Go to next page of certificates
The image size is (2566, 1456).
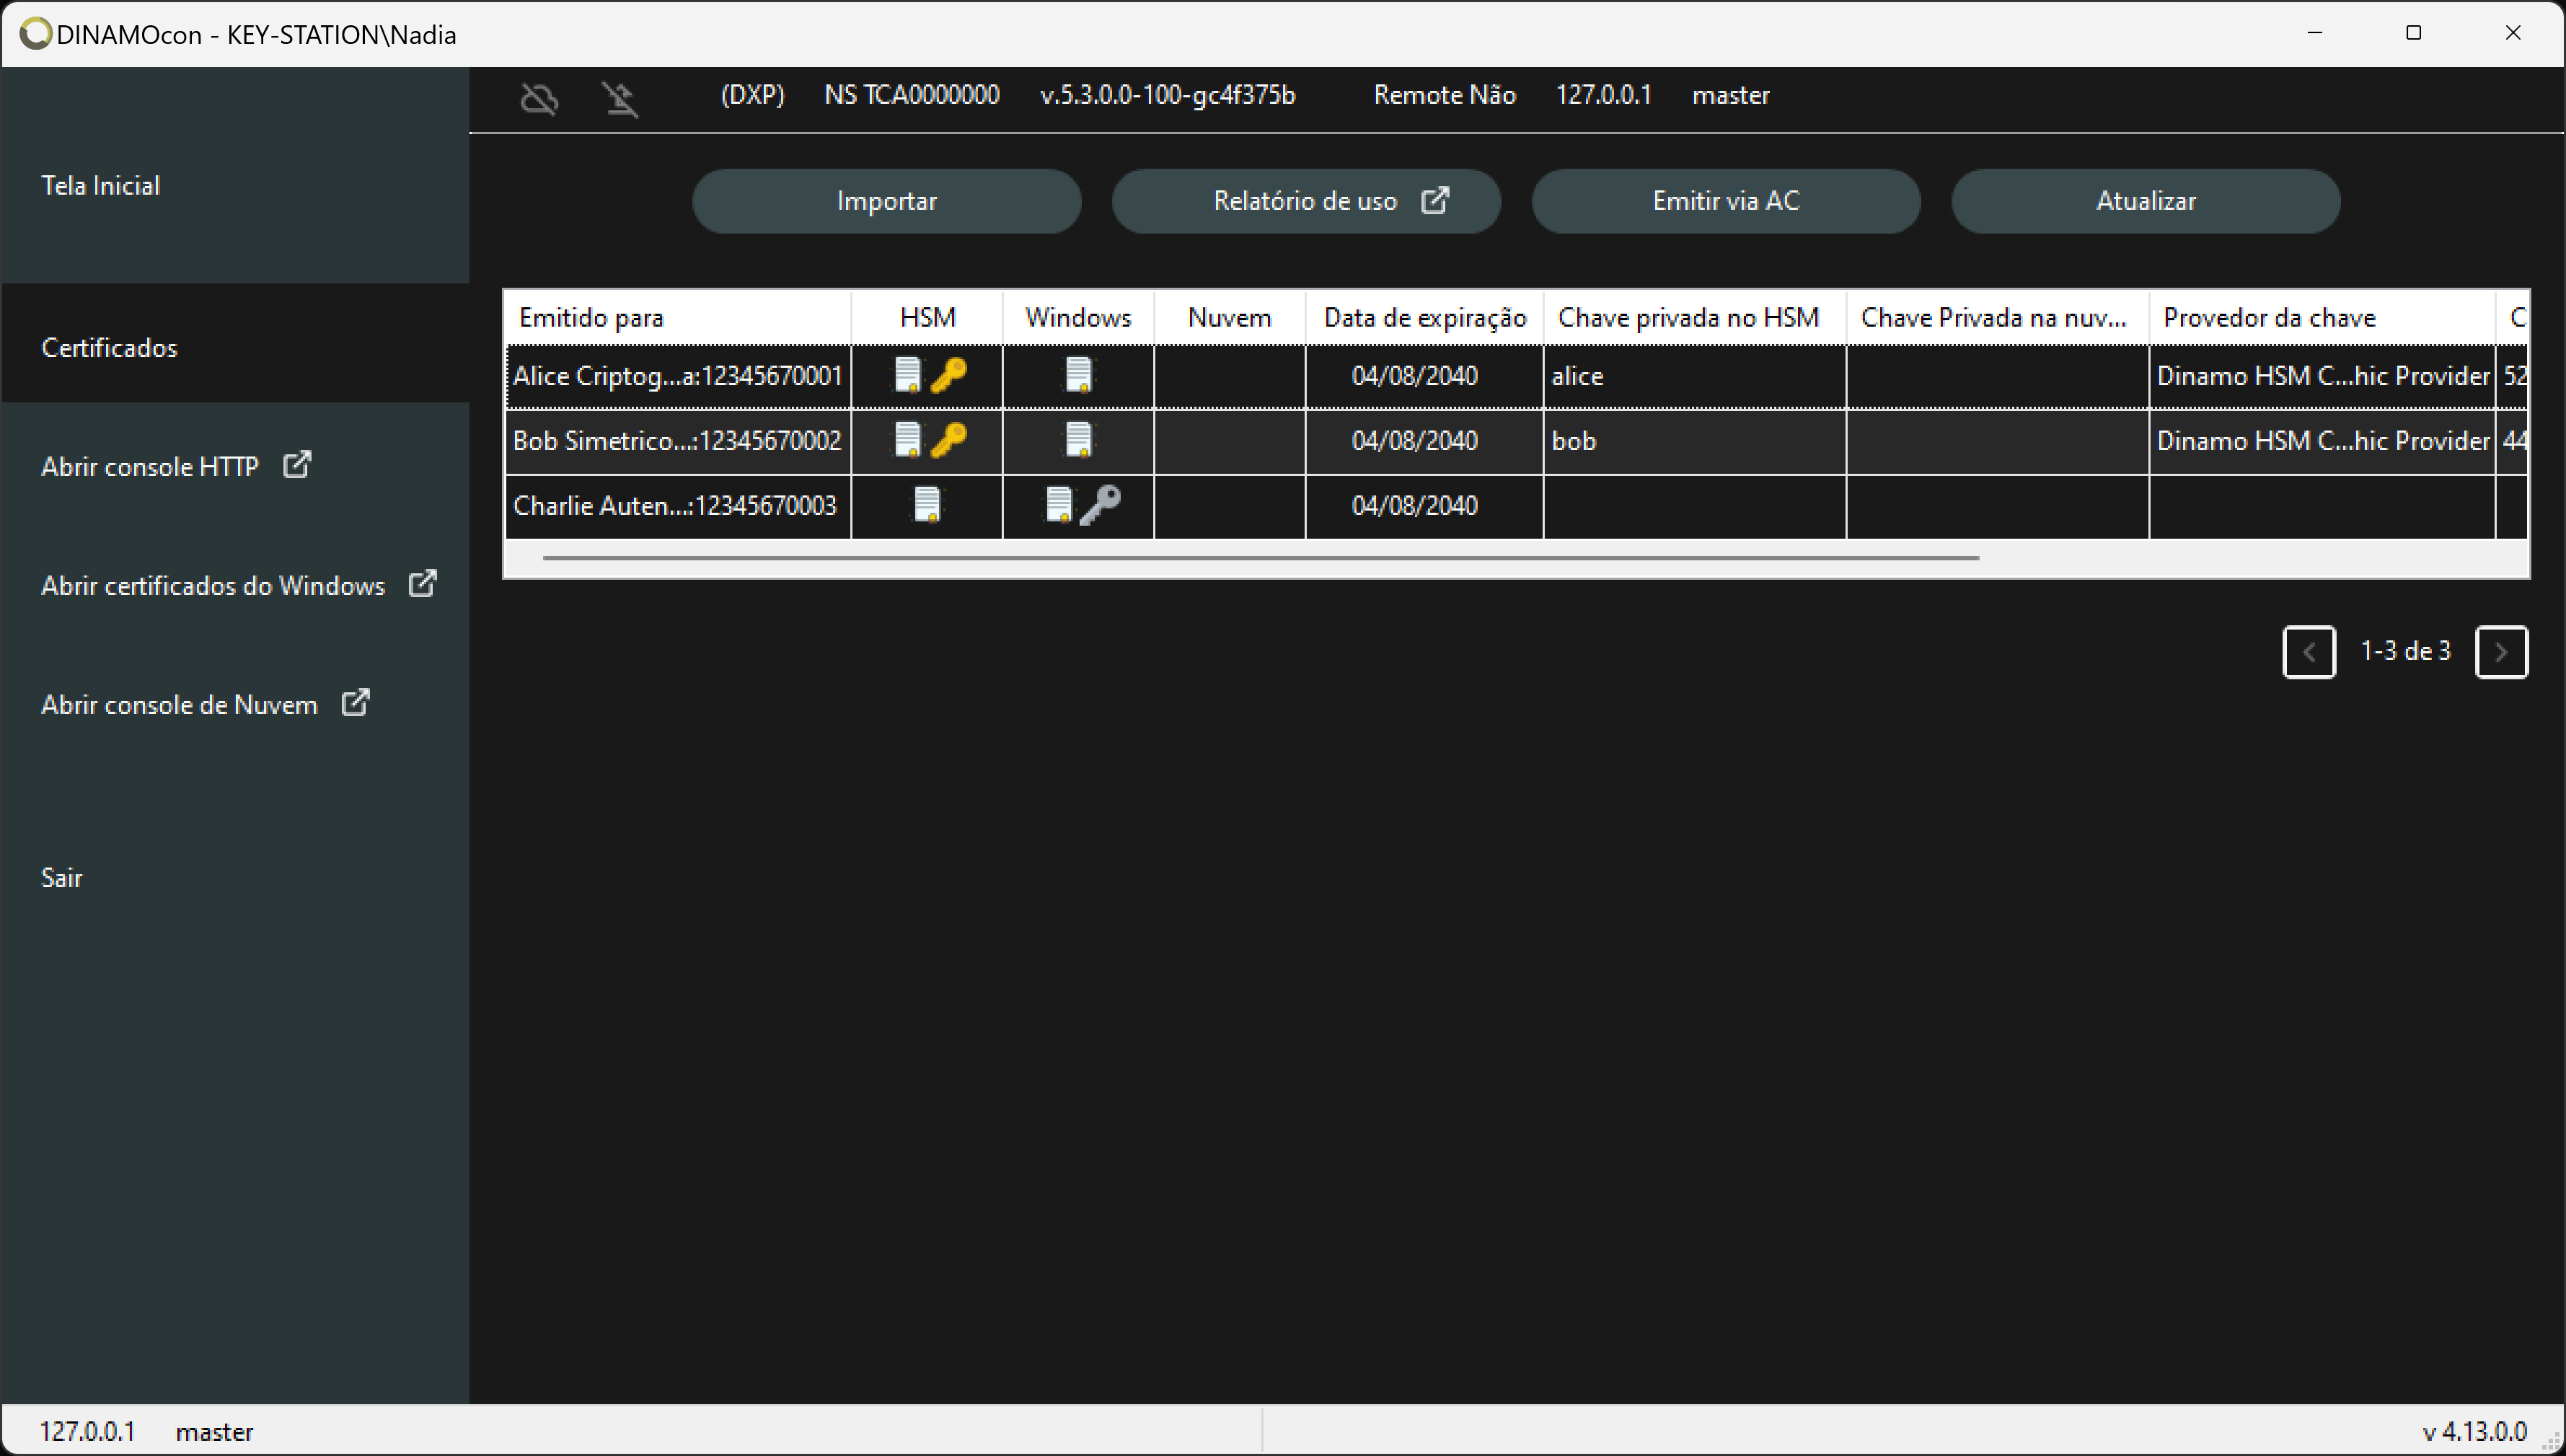tap(2501, 652)
